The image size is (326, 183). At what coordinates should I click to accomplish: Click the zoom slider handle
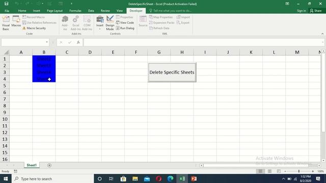click(299, 171)
